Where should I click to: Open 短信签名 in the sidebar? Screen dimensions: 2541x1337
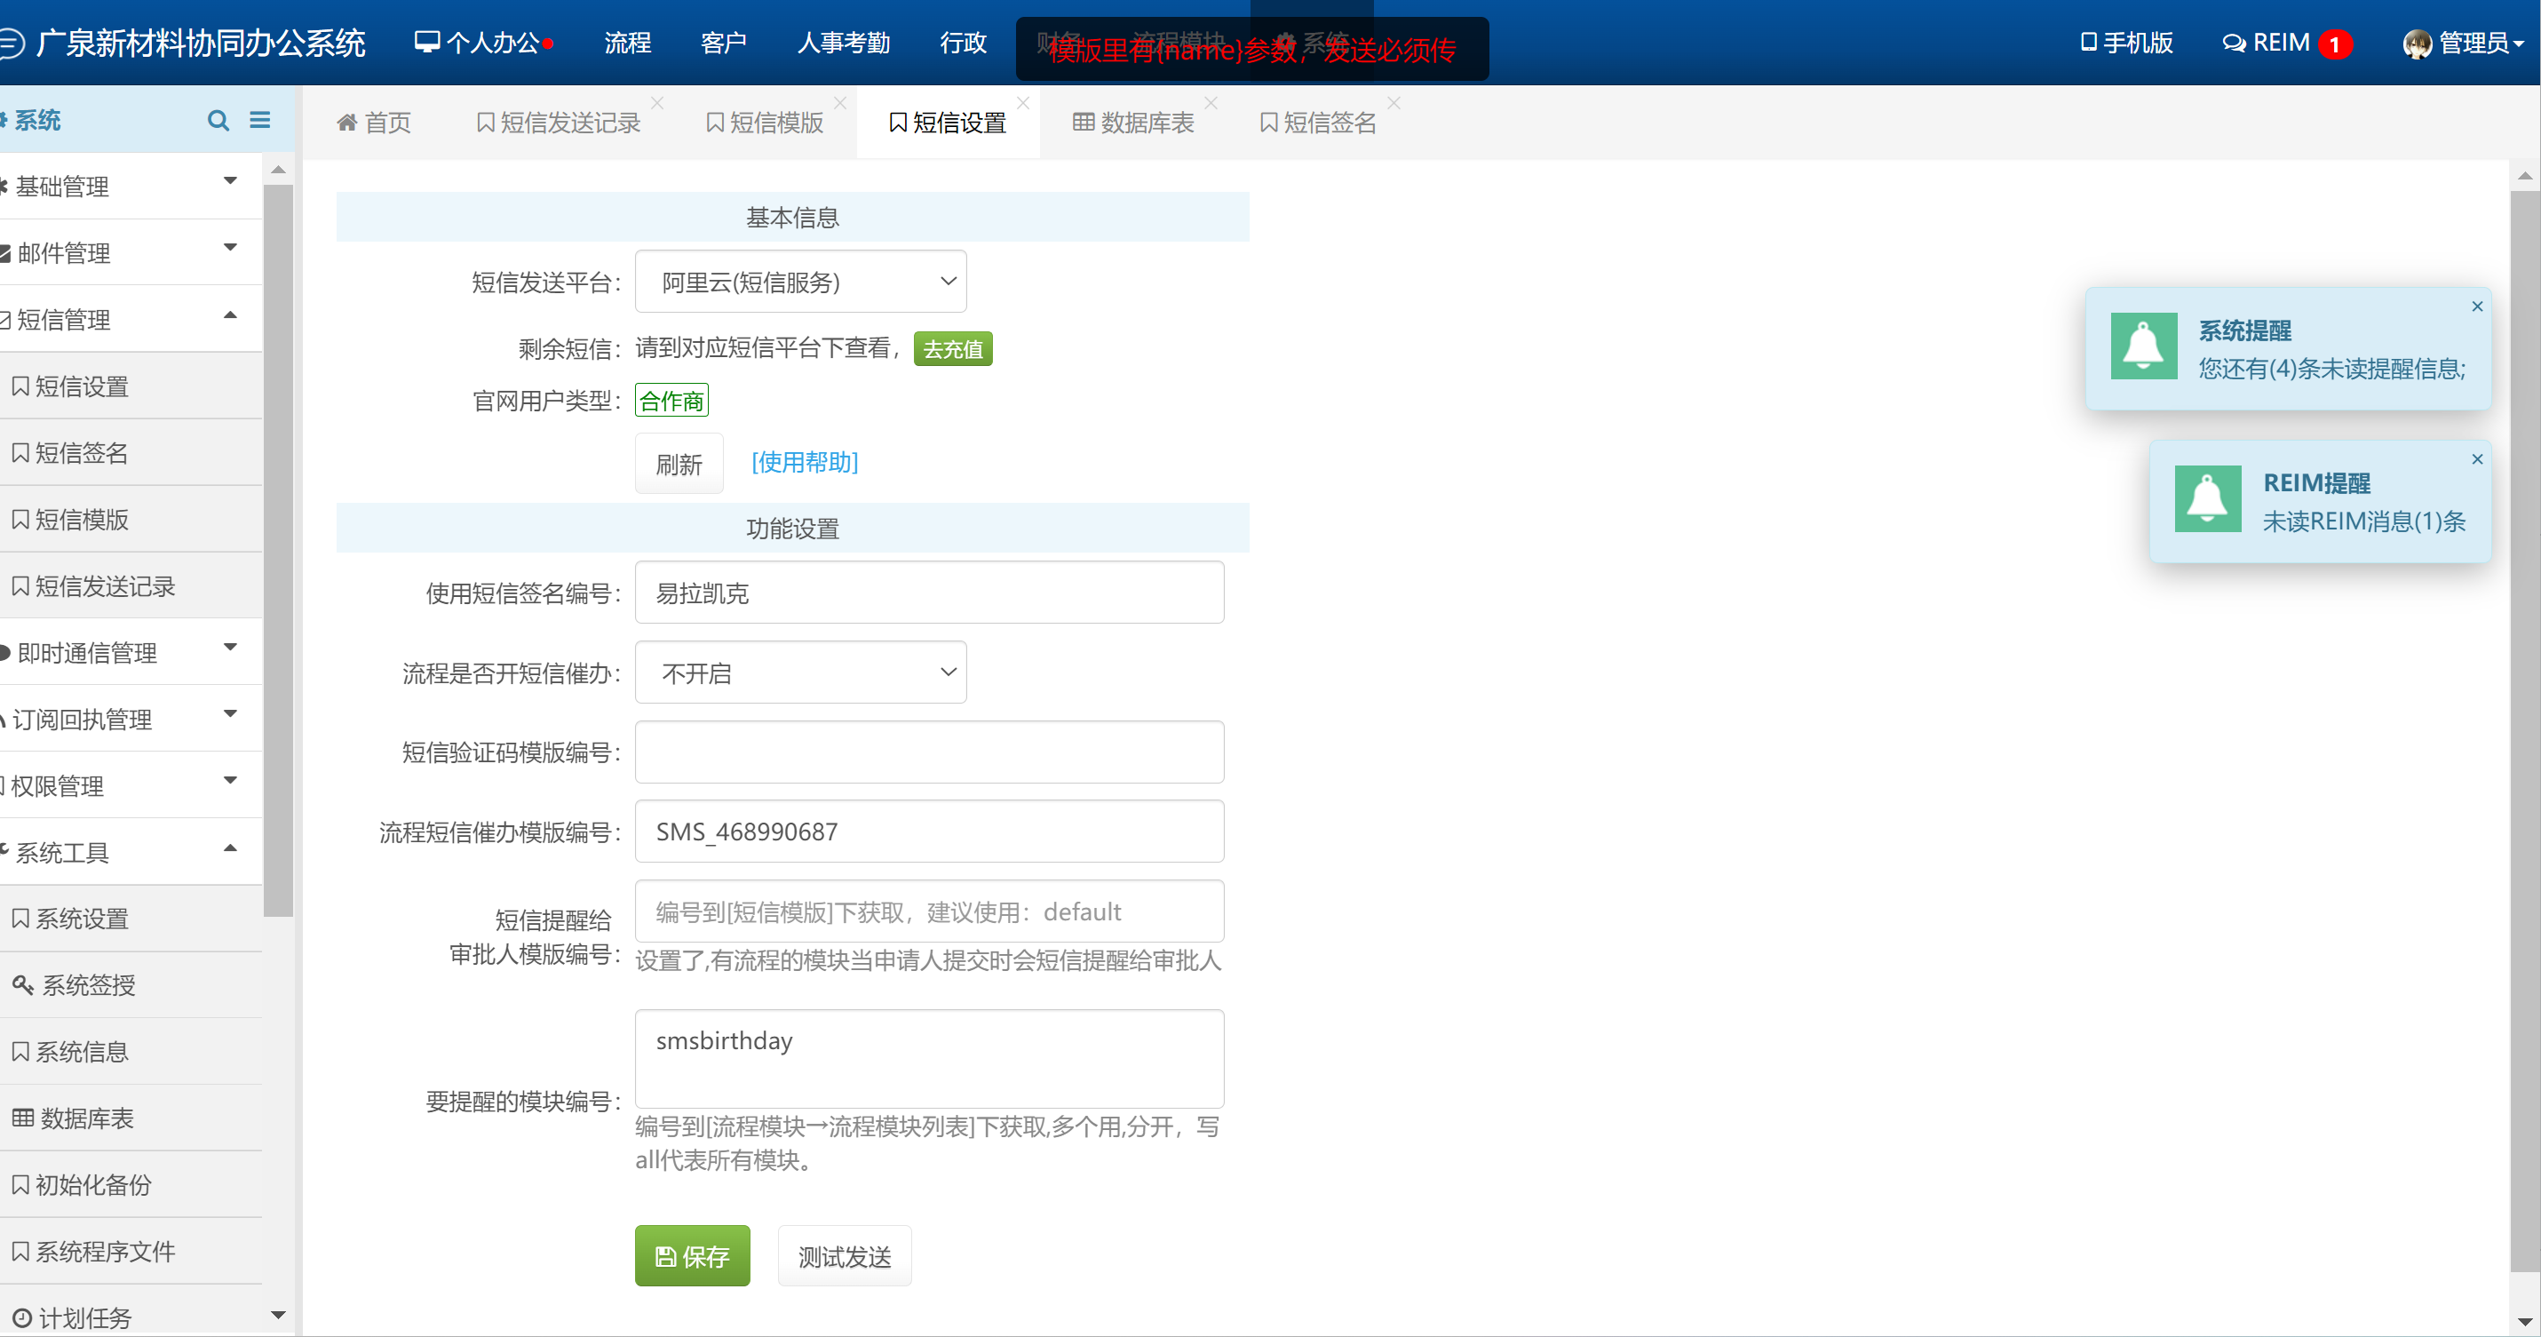(x=131, y=452)
